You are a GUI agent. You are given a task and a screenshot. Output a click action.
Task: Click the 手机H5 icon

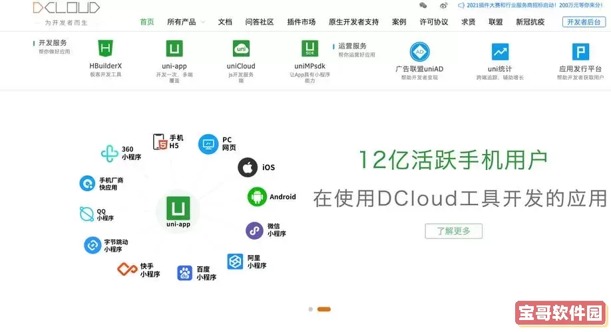tap(160, 141)
